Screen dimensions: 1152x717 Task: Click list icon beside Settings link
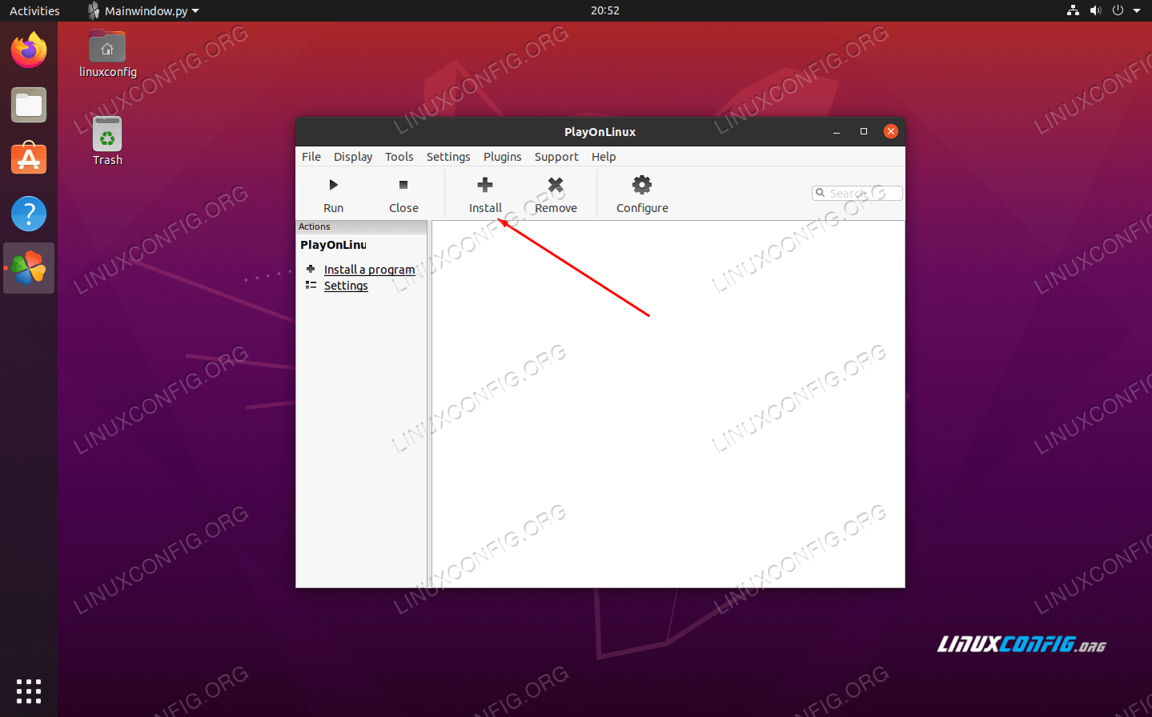311,285
